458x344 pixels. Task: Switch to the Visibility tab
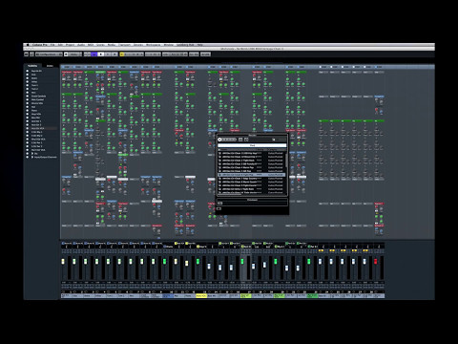[x=32, y=66]
